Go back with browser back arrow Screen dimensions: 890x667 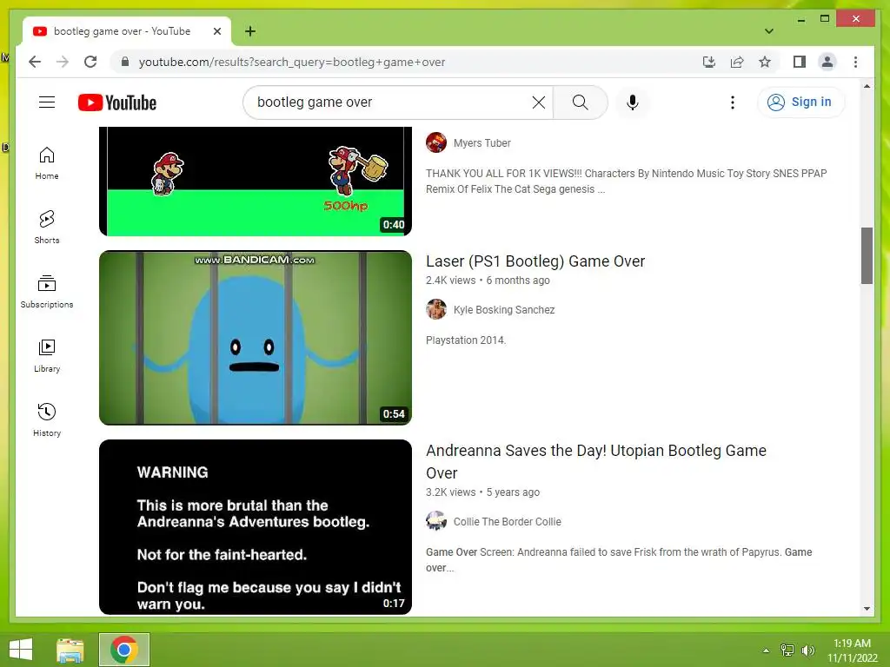[x=35, y=62]
